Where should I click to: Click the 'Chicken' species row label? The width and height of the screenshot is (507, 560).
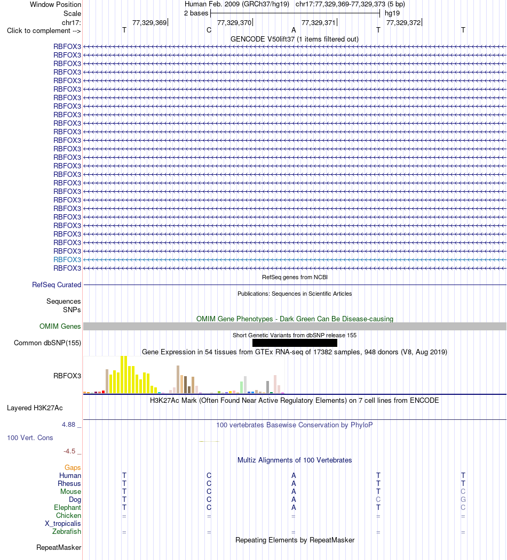point(68,515)
